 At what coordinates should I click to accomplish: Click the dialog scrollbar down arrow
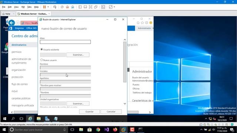(125, 103)
